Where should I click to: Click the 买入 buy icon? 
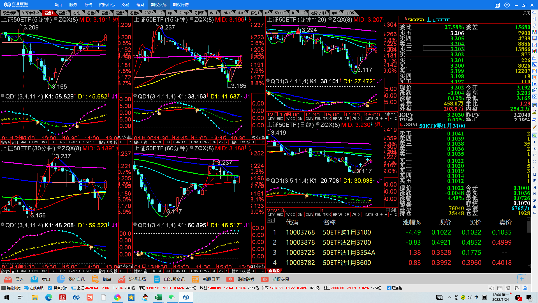8,279
